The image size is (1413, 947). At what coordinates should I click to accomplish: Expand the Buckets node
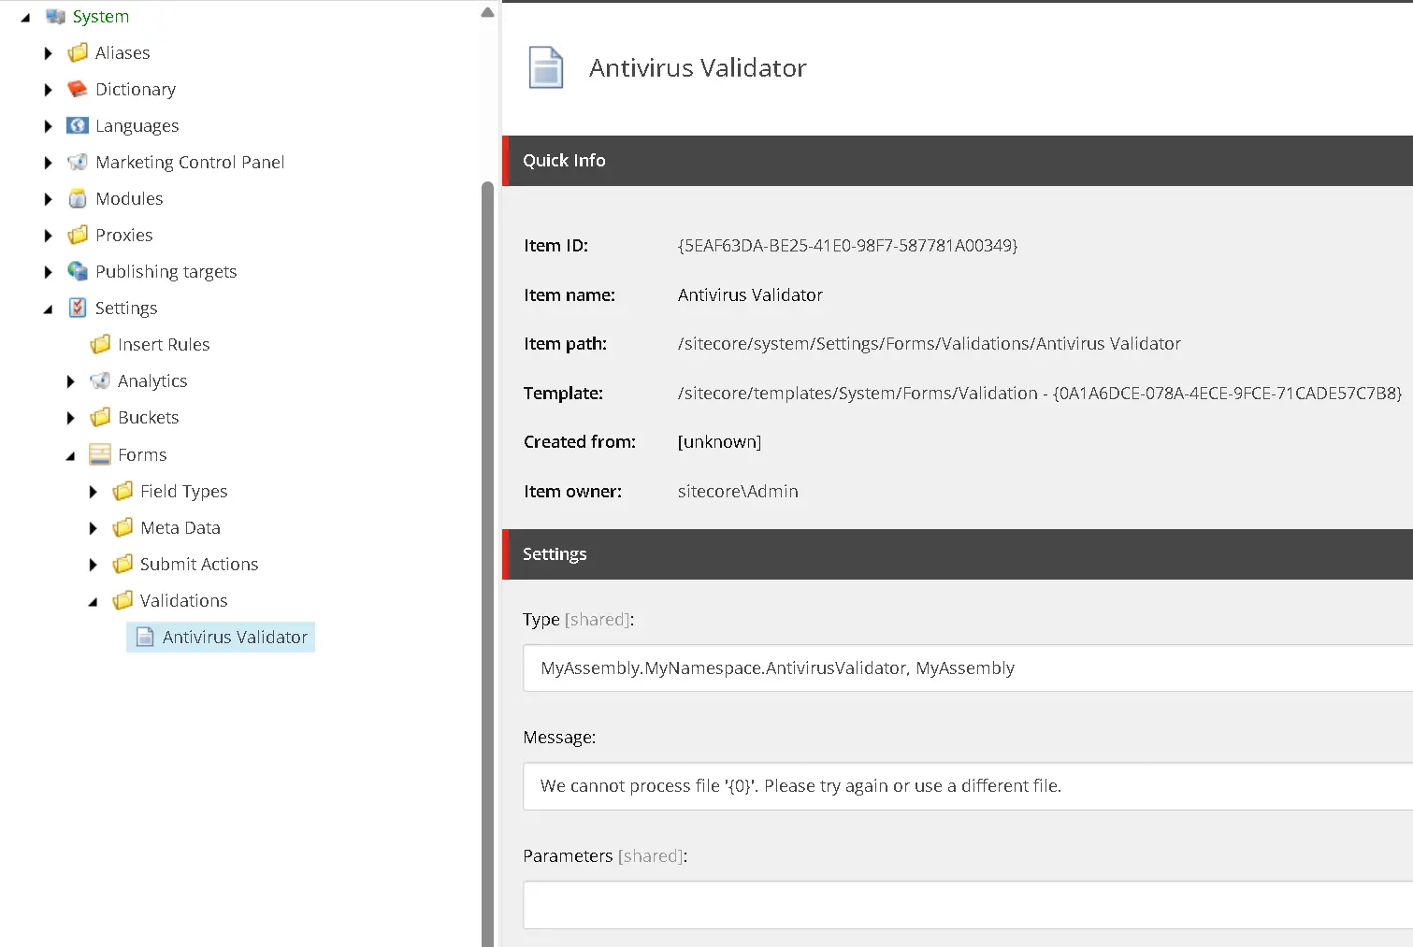tap(70, 418)
